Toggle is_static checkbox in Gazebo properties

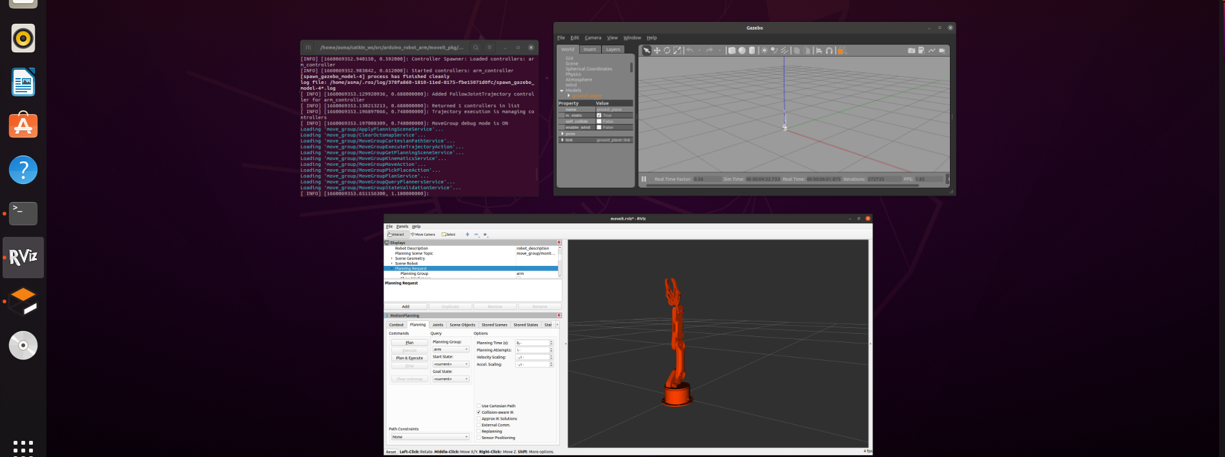click(599, 116)
